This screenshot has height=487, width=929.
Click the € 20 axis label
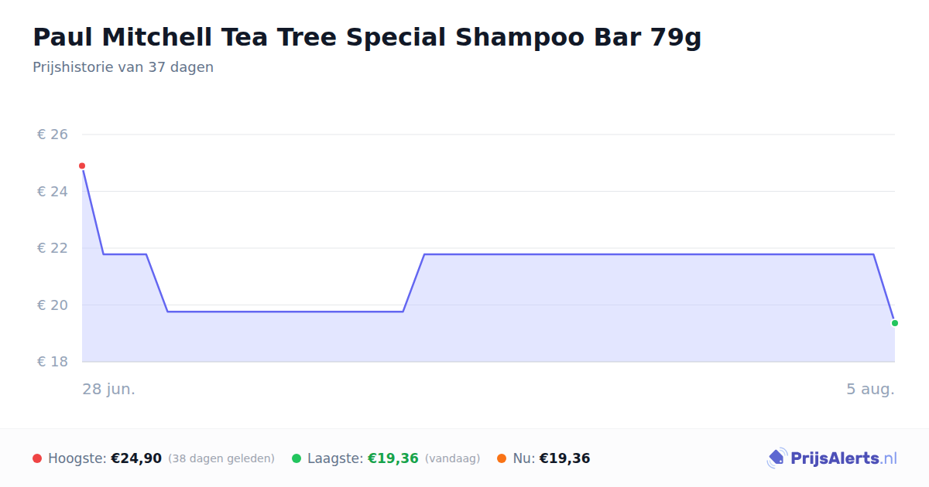[53, 305]
